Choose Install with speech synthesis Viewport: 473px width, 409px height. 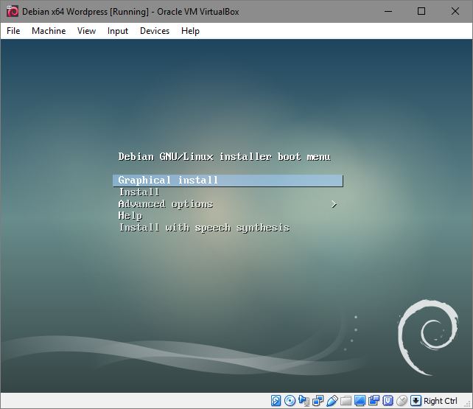pos(204,228)
